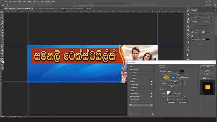This screenshot has height=122, width=217.
Task: Click the Angle value input field
Action: point(173,78)
